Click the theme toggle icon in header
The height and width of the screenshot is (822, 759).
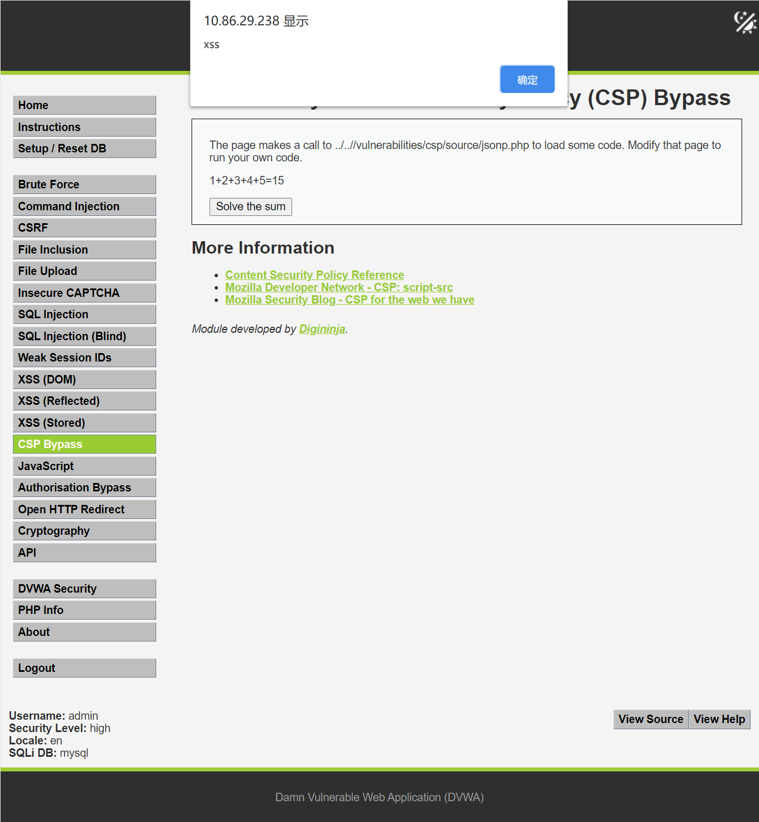745,22
